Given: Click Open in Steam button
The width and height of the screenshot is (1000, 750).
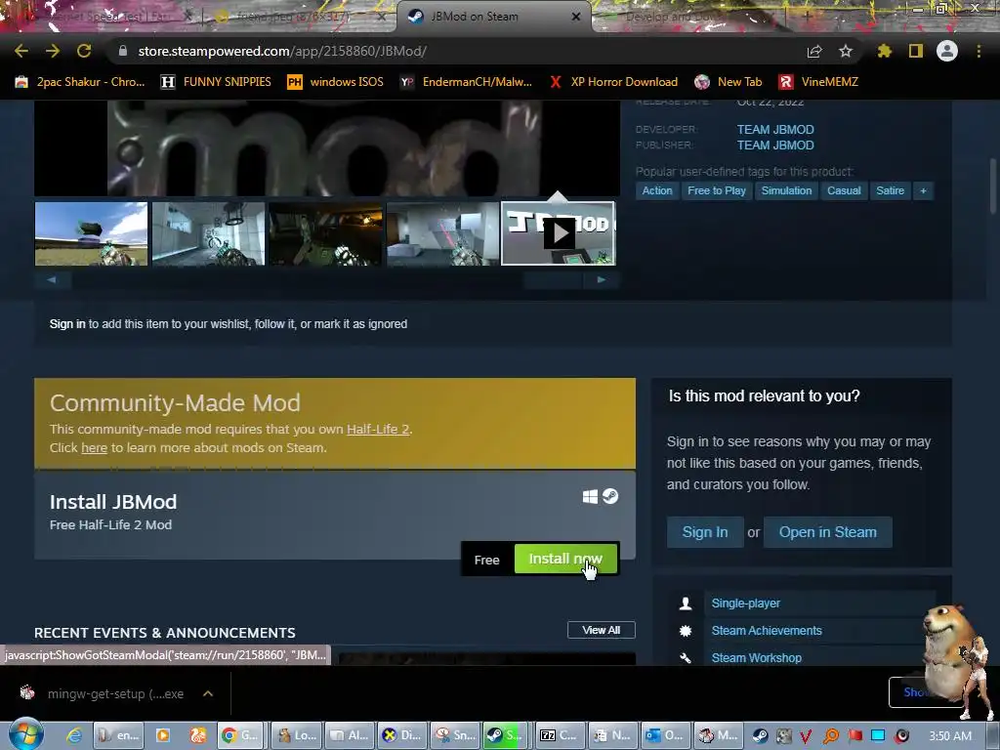Looking at the screenshot, I should click(x=828, y=532).
